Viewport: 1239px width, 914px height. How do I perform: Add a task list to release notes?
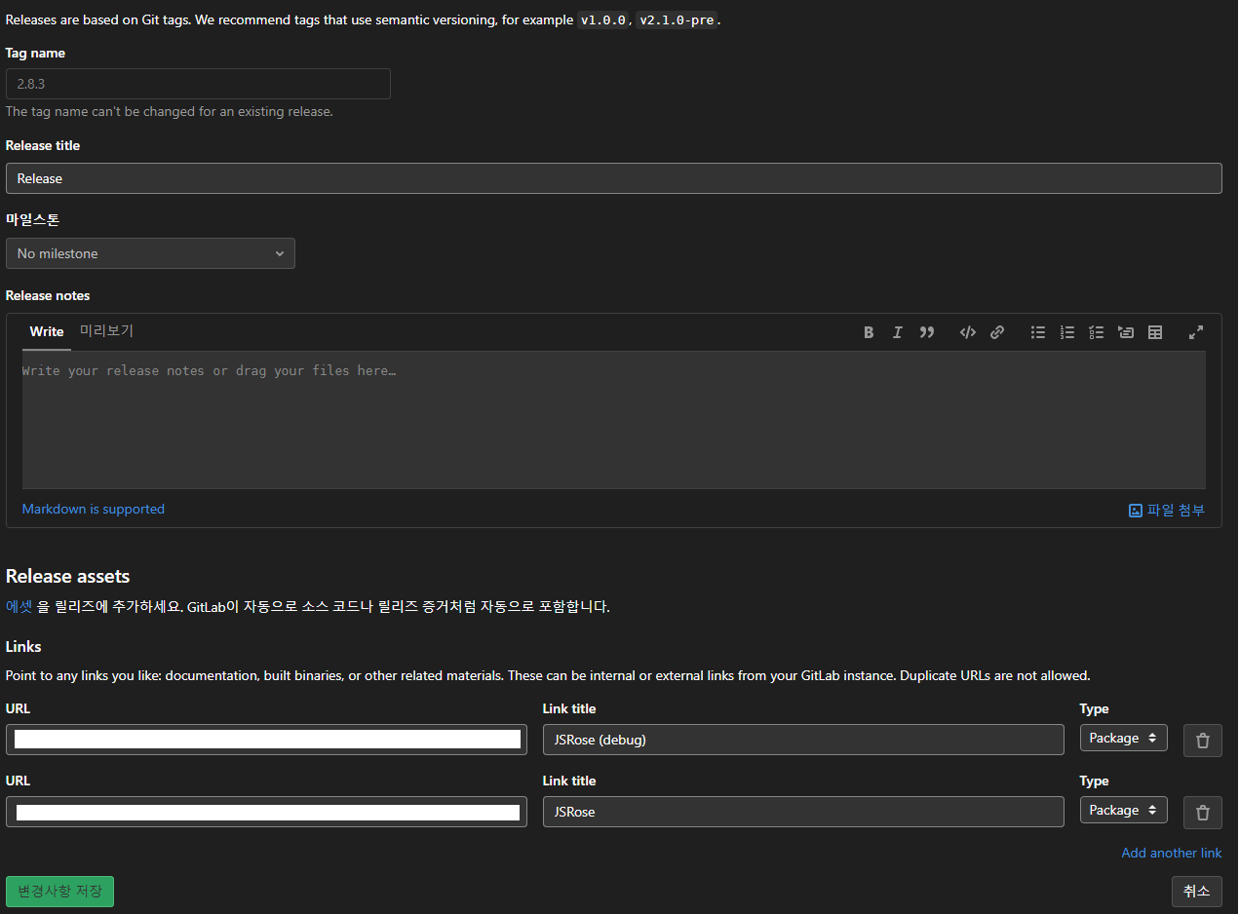pyautogui.click(x=1096, y=331)
